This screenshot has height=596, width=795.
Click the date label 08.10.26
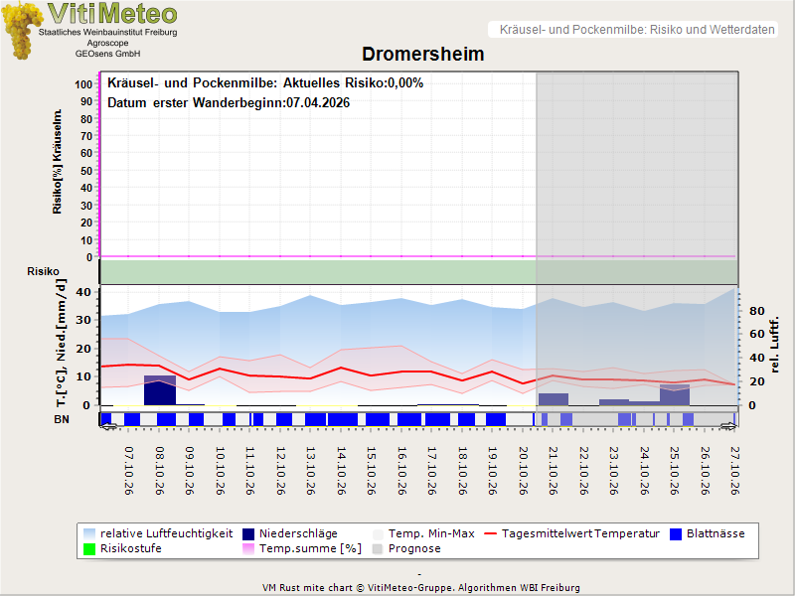tap(159, 470)
